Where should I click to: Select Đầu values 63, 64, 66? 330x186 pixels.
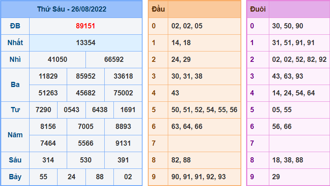coord(187,127)
